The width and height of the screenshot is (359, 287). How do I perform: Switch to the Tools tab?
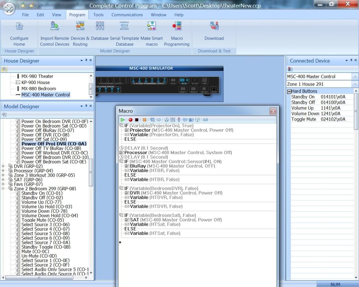pyautogui.click(x=99, y=15)
